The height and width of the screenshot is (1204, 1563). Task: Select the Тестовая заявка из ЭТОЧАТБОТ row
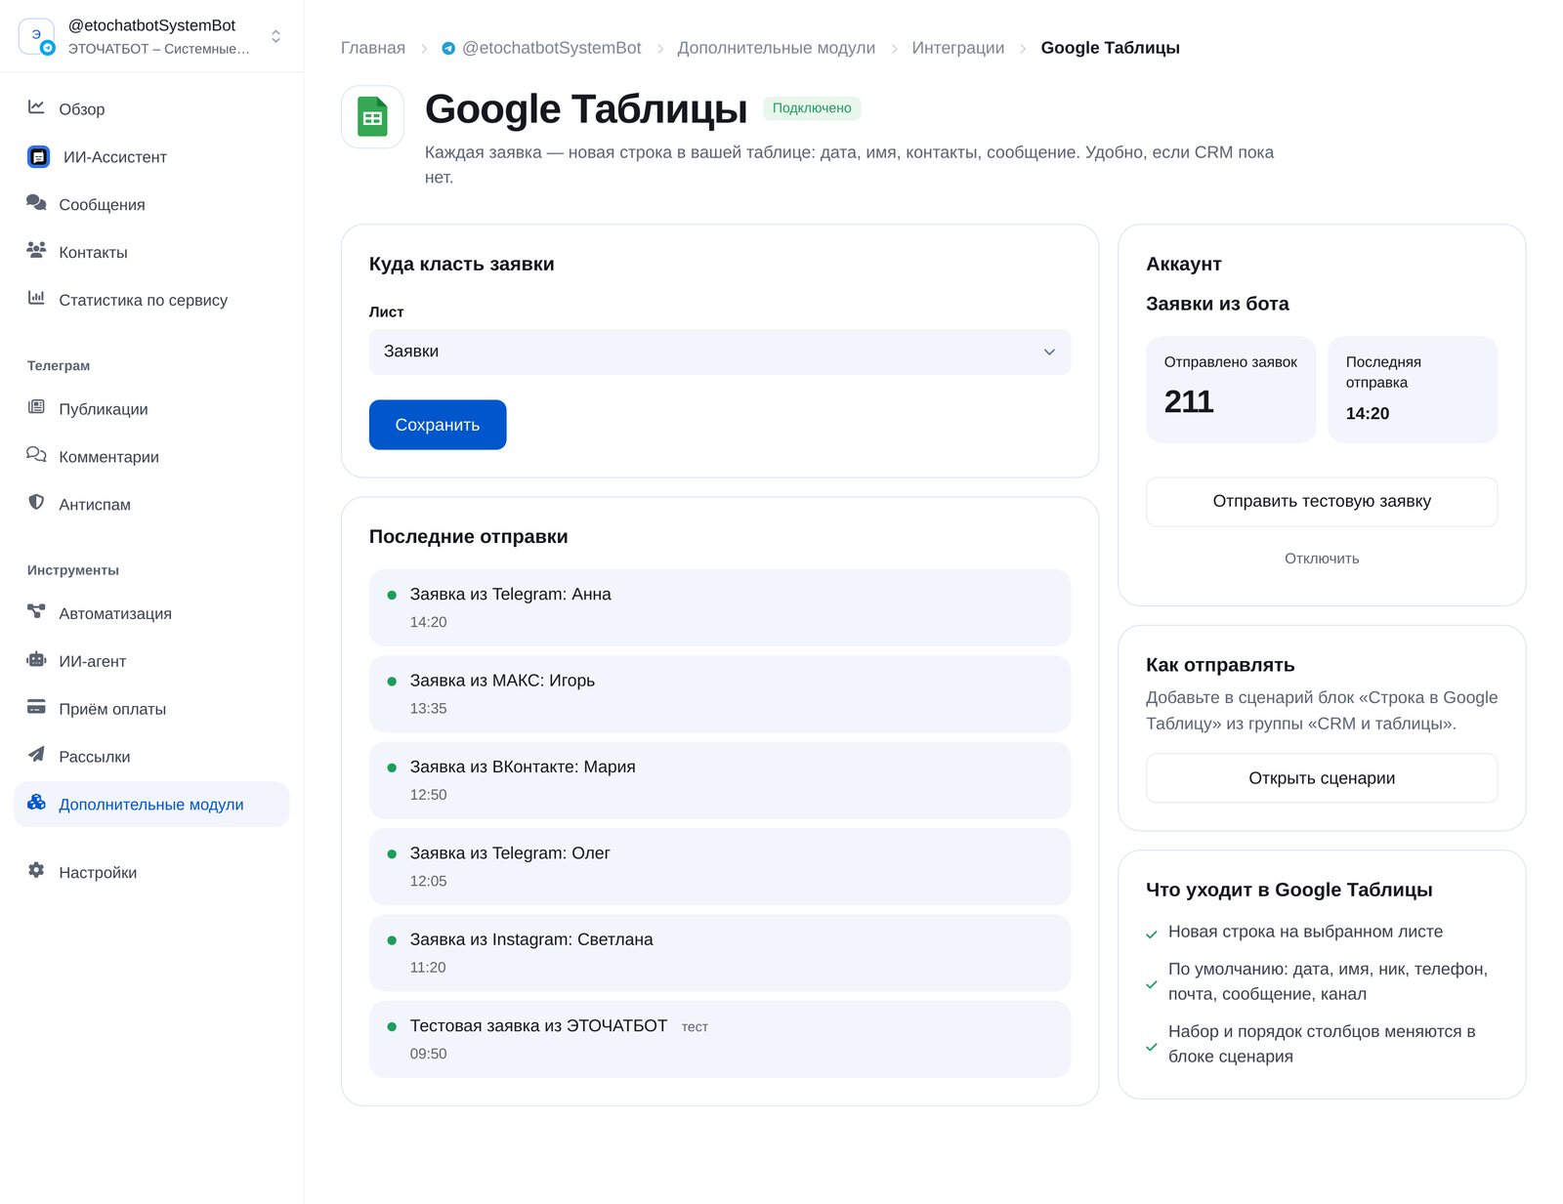720,1039
